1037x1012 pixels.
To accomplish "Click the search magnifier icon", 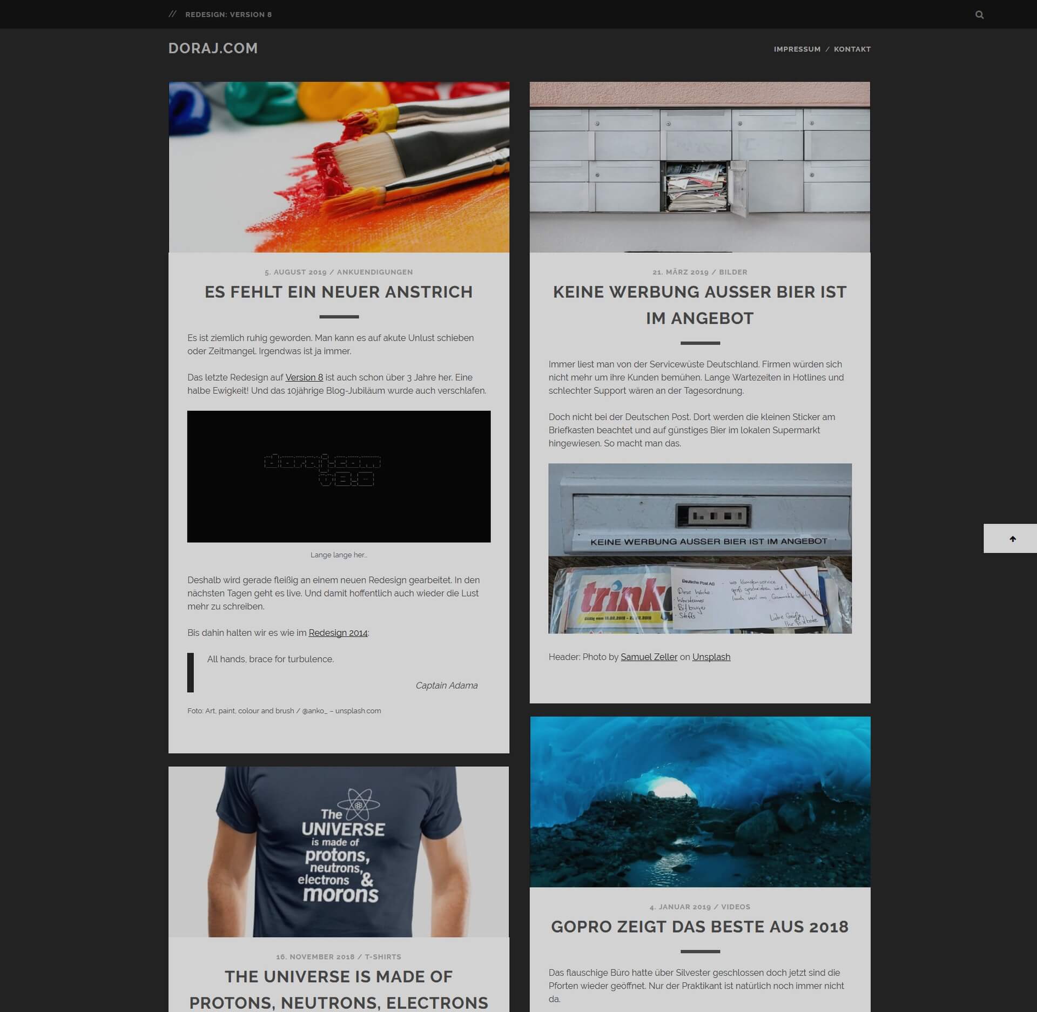I will point(979,15).
